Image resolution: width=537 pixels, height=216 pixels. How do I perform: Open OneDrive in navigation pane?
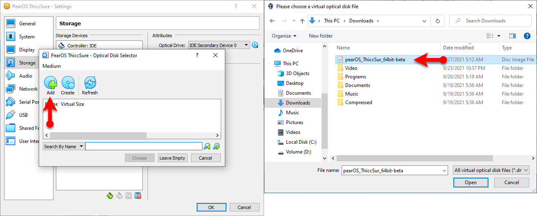(x=293, y=51)
